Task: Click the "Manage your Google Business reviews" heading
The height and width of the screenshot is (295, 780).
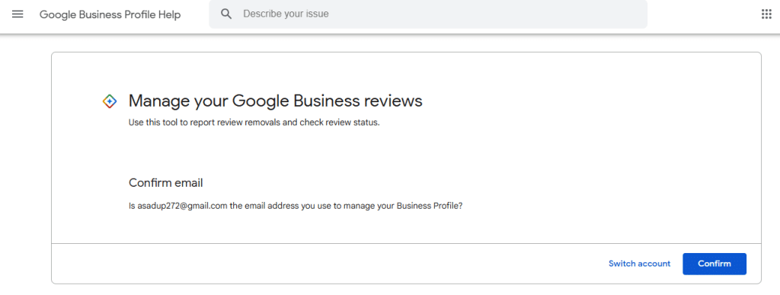Action: [275, 101]
